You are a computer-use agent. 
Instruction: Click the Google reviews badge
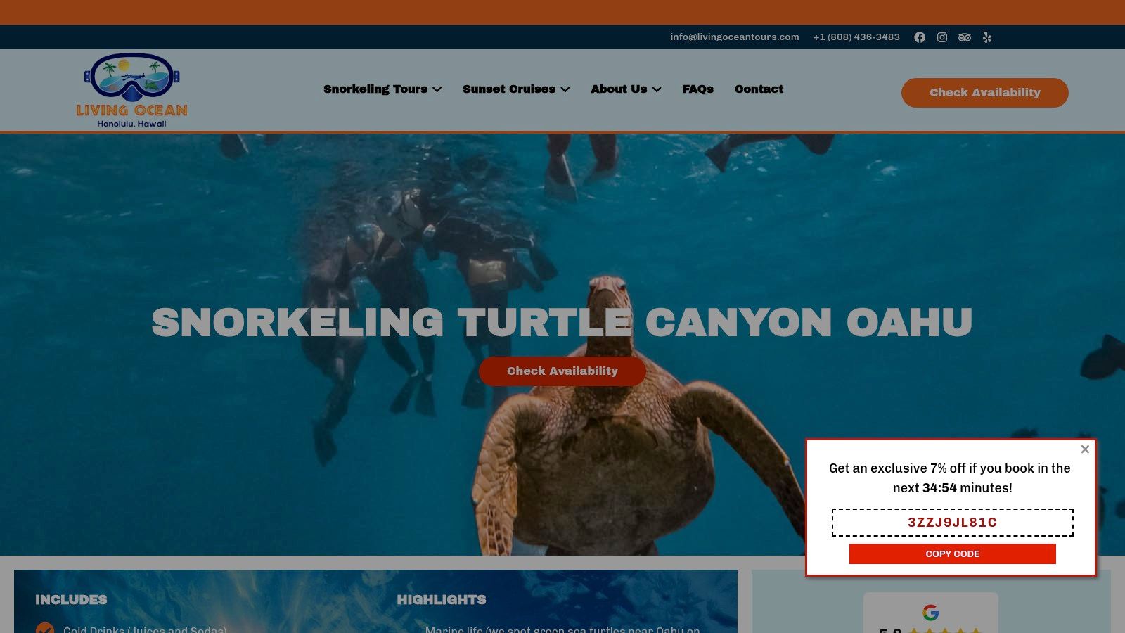(x=930, y=613)
